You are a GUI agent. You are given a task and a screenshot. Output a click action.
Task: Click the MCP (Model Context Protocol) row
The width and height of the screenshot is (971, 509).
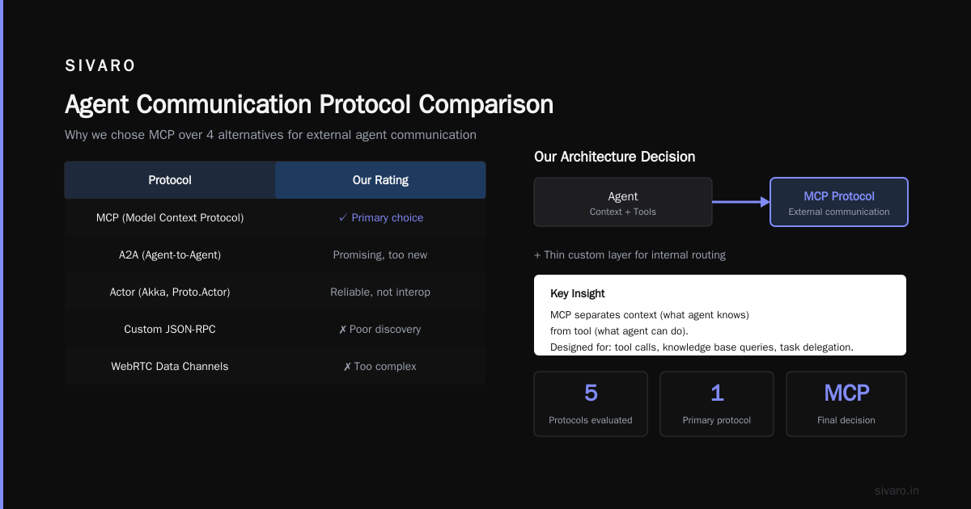click(x=275, y=217)
